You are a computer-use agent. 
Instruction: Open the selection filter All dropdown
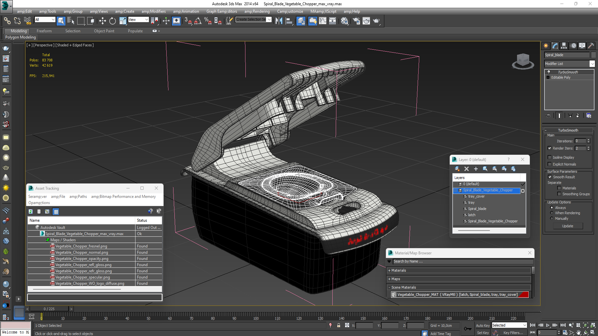coord(45,20)
